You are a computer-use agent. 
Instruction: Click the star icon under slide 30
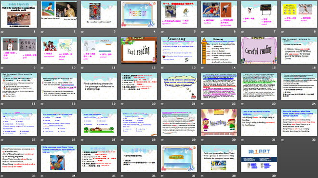(202, 140)
